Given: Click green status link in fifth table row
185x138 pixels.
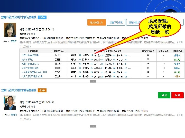Looking at the screenshot, I should 177,72.
